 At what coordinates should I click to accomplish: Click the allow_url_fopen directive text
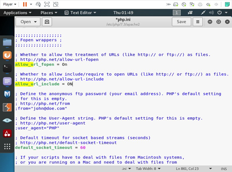pyautogui.click(x=35, y=64)
